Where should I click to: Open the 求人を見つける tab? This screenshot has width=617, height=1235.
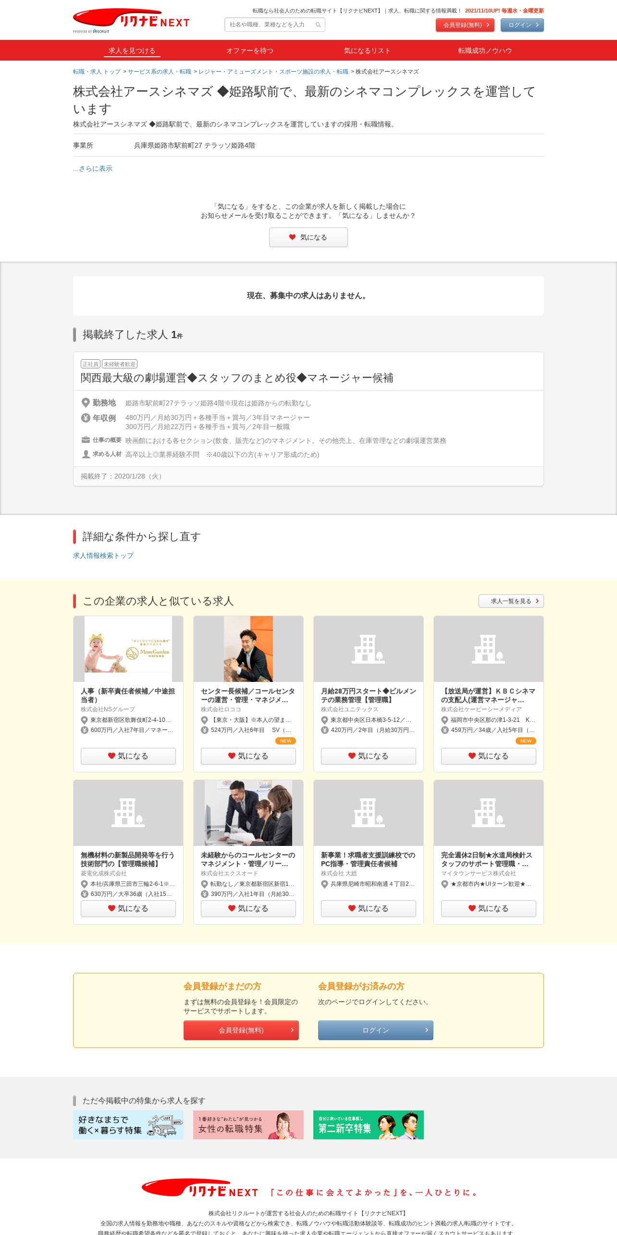coord(132,50)
